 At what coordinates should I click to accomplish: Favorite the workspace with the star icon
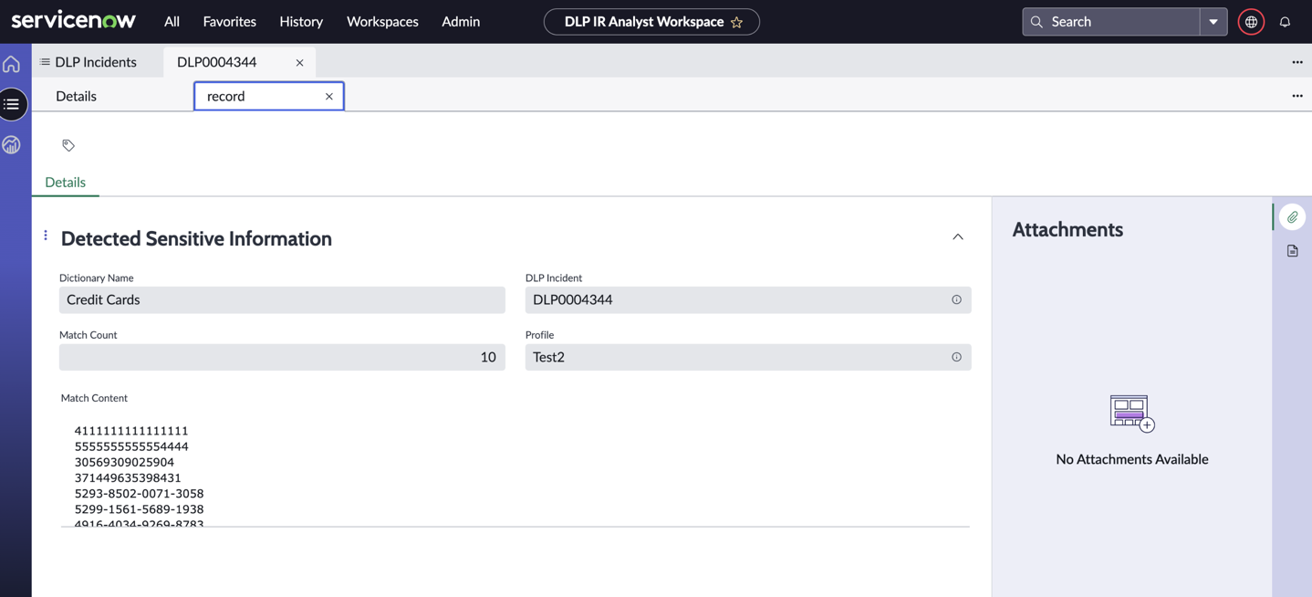pos(737,22)
